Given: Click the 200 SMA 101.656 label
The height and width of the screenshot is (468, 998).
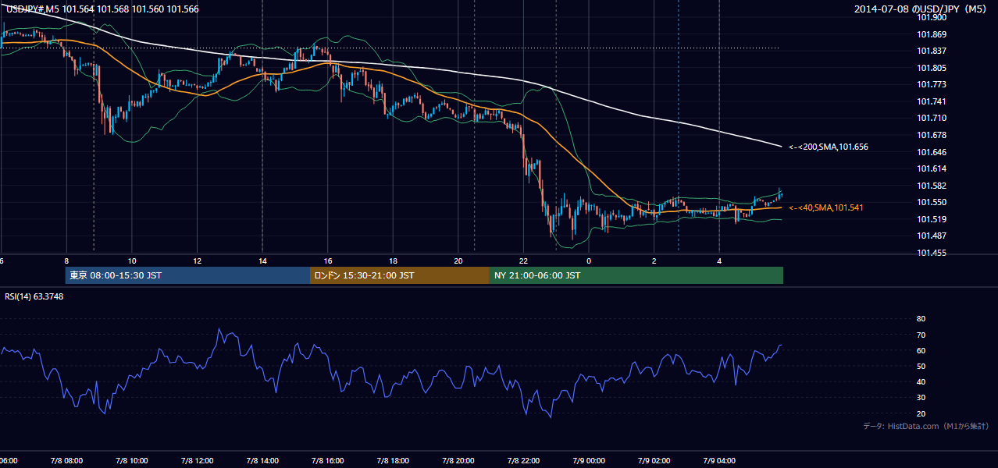Looking at the screenshot, I should point(829,147).
